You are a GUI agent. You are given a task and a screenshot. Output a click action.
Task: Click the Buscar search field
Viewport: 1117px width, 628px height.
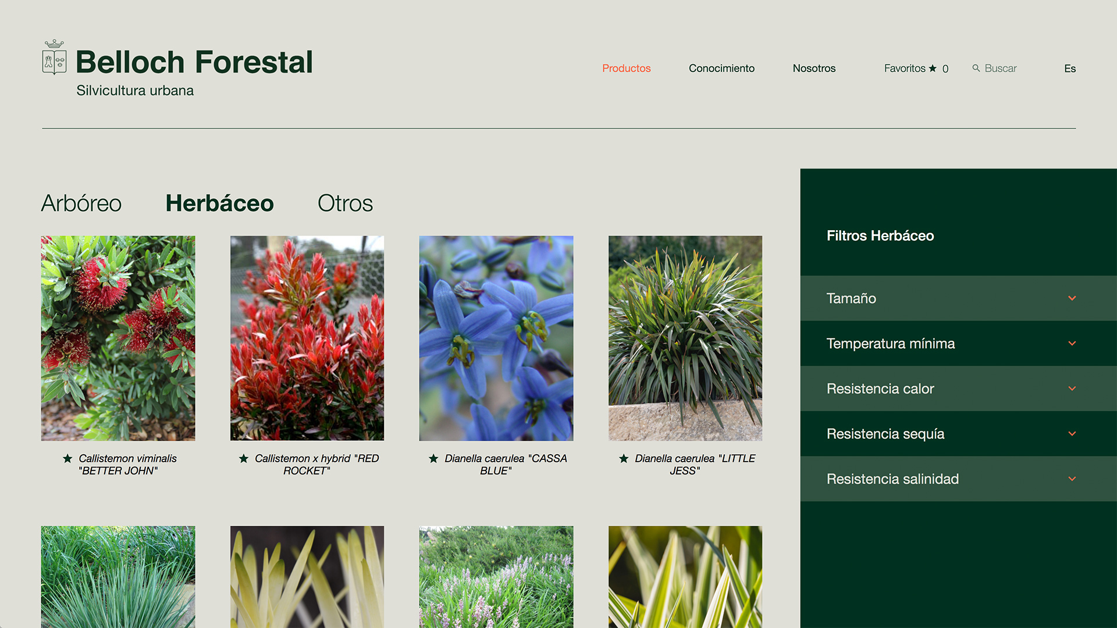[x=1001, y=68]
